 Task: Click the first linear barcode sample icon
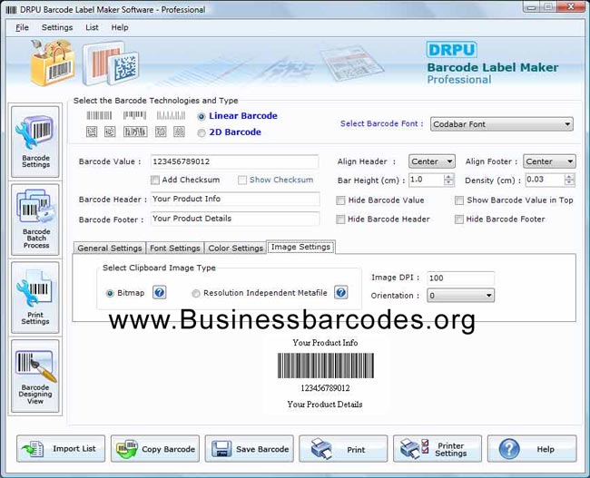(99, 115)
